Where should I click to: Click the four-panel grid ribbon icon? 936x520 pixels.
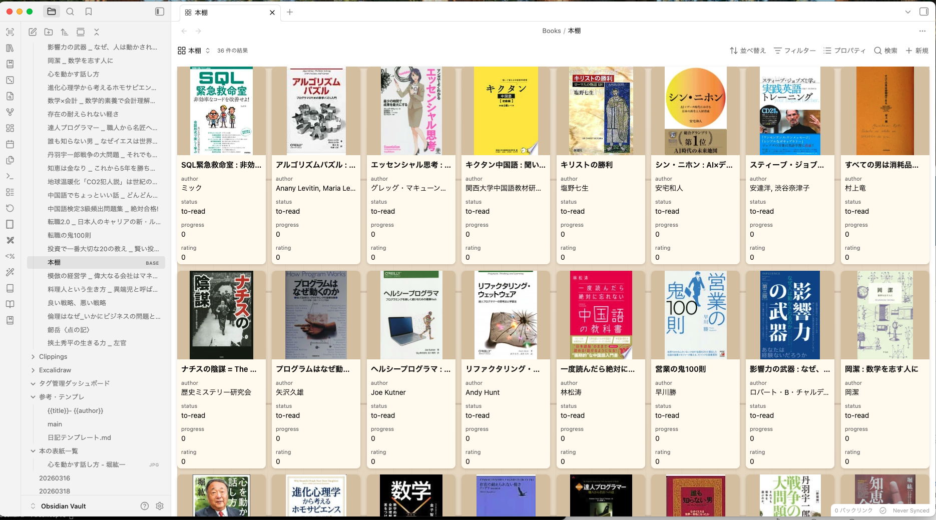10,128
